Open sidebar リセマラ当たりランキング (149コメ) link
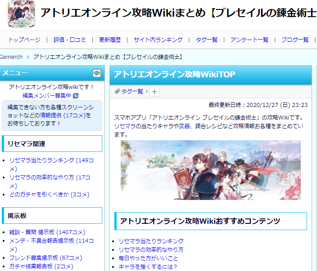The height and width of the screenshot is (271, 317). [51, 164]
